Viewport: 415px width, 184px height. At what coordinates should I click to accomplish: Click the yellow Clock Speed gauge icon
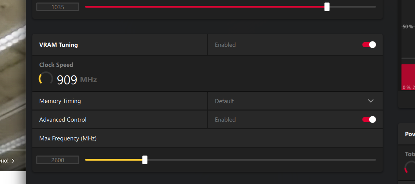[46, 78]
